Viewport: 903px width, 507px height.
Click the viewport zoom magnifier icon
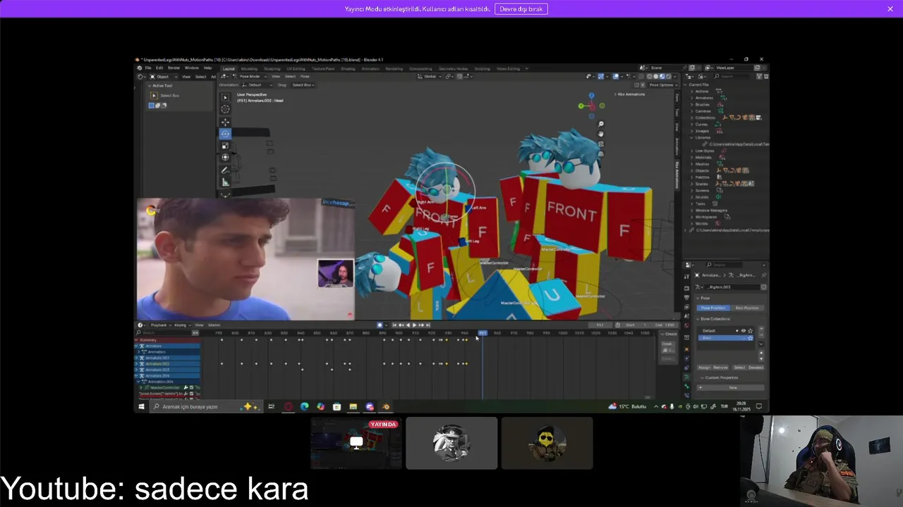pos(600,124)
